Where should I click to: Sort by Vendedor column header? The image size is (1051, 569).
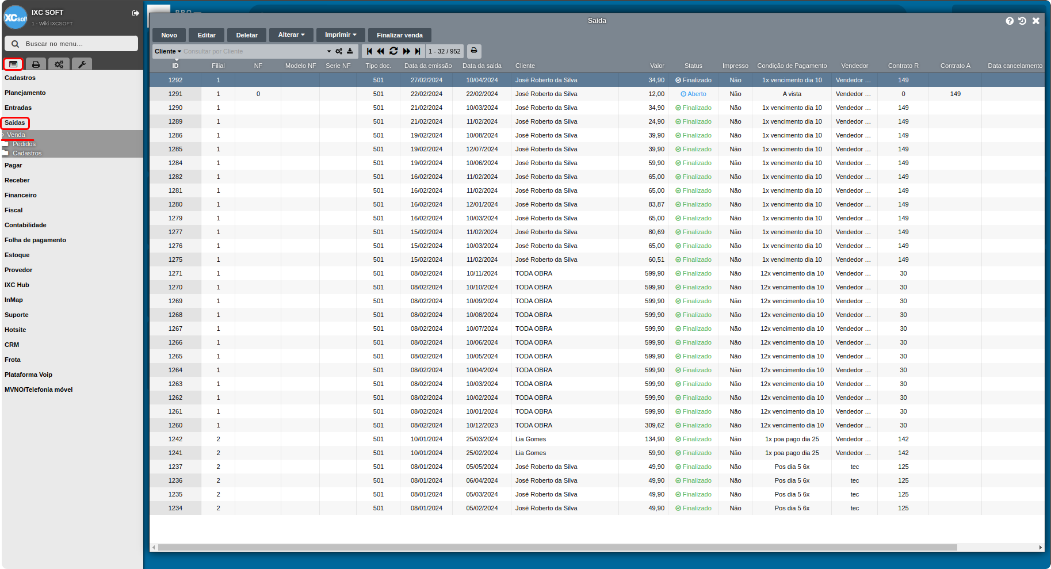(x=854, y=66)
